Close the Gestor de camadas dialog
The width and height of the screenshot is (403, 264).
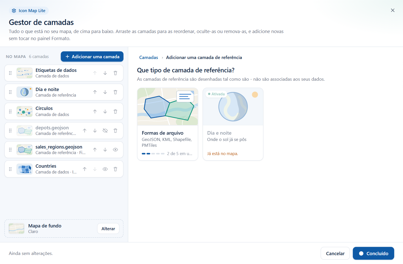point(393,10)
